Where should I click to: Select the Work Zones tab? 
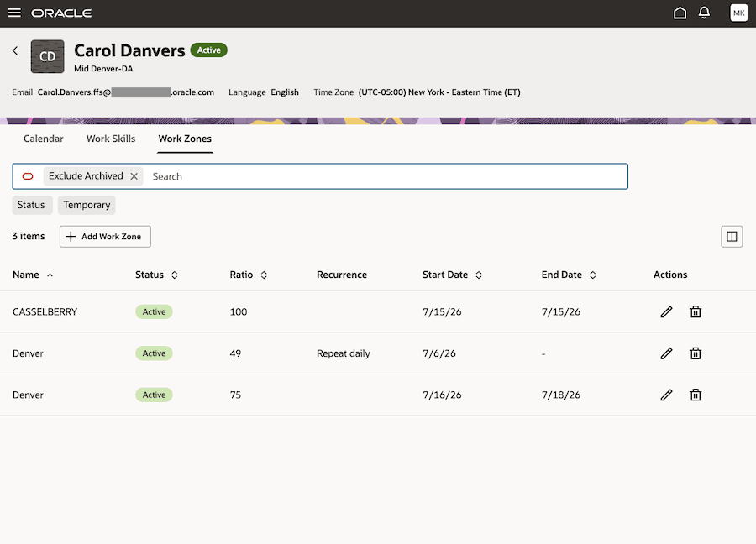185,139
